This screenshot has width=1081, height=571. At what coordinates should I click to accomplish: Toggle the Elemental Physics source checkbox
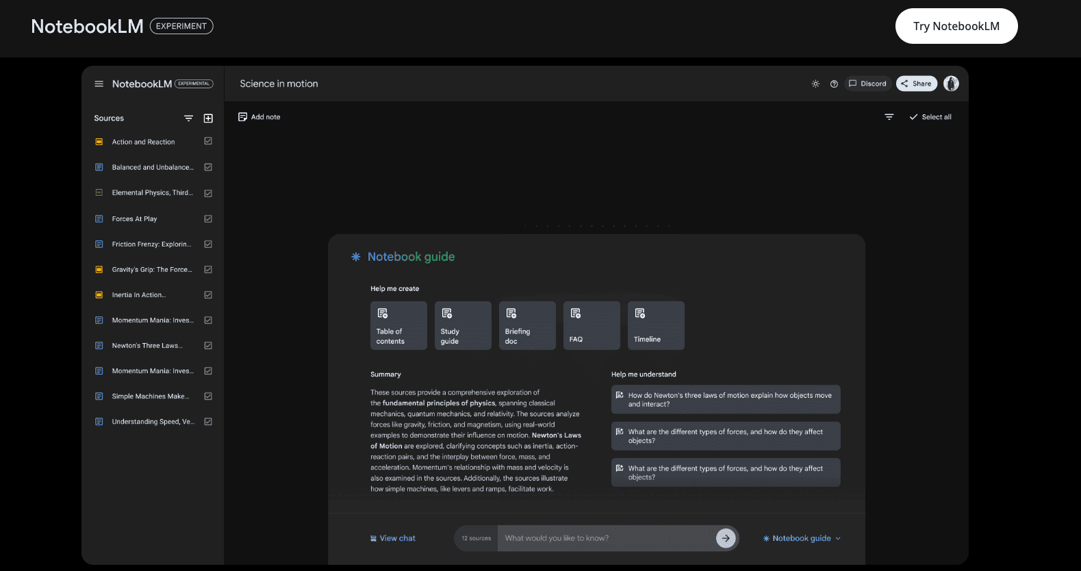[x=208, y=193]
